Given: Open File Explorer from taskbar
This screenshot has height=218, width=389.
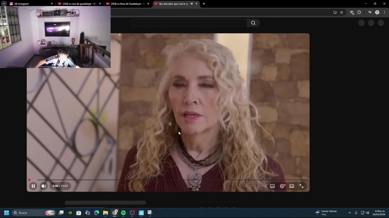Looking at the screenshot, I should pyautogui.click(x=105, y=213).
